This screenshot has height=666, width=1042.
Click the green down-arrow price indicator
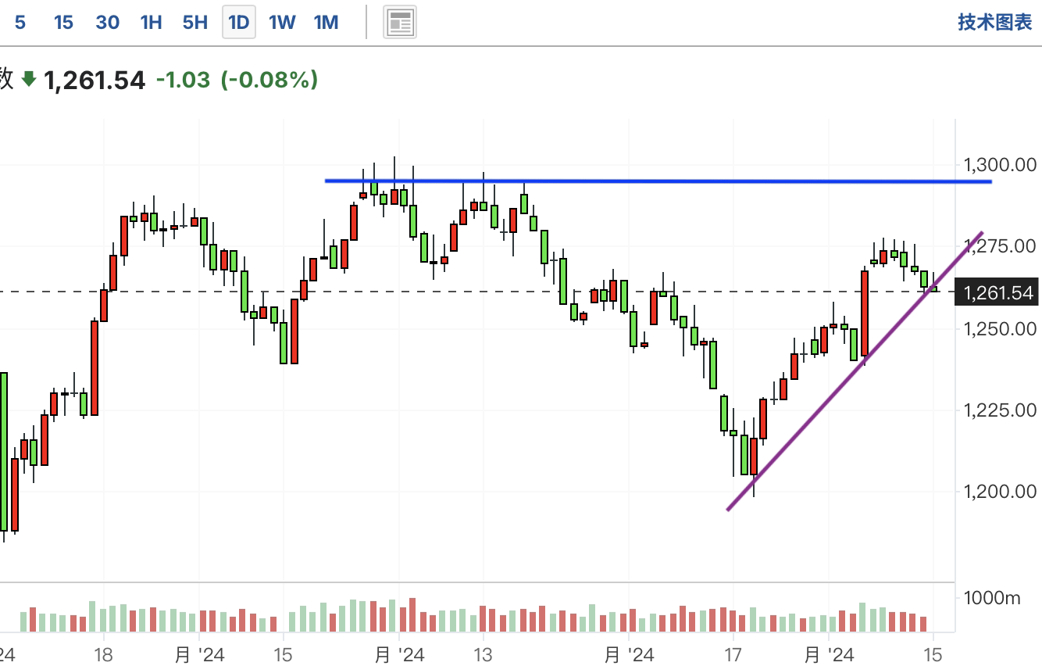pyautogui.click(x=29, y=79)
